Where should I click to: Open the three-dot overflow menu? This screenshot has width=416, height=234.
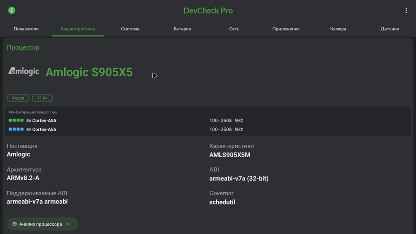(x=406, y=10)
